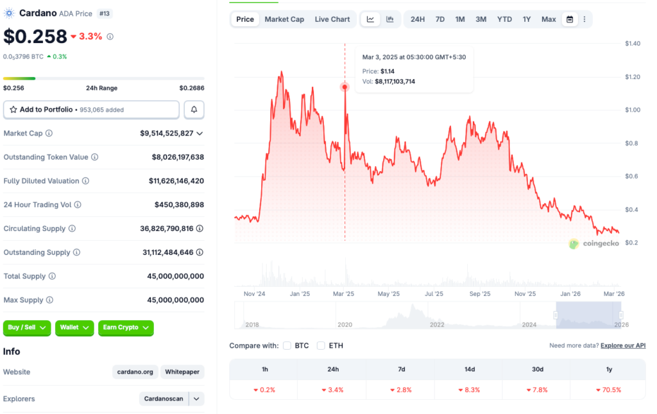Screen dimensions: 657x414
Task: Open the Whitepaper link
Action: (182, 372)
